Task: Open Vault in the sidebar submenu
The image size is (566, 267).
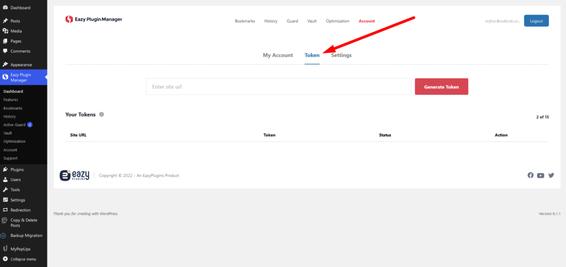Action: pyautogui.click(x=8, y=133)
